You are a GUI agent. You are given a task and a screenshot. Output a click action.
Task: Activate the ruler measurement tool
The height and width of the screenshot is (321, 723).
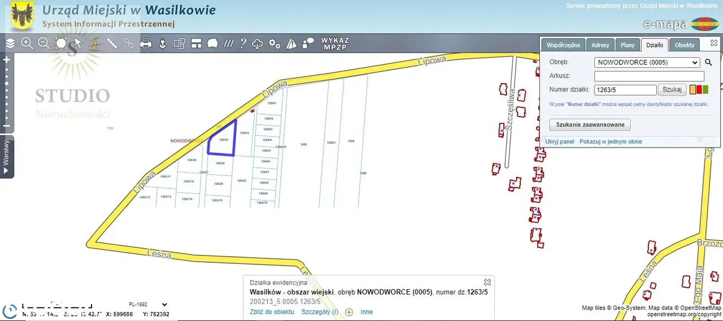(x=112, y=43)
